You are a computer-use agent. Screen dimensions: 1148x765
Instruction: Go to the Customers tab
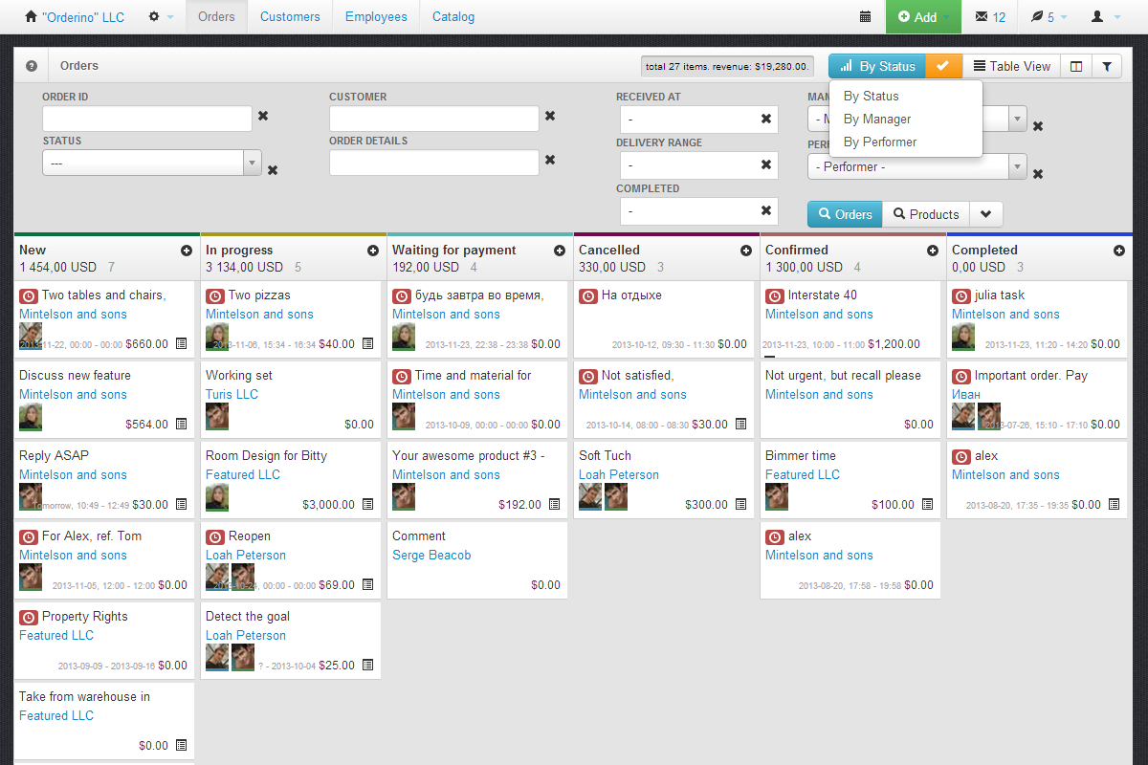tap(290, 17)
